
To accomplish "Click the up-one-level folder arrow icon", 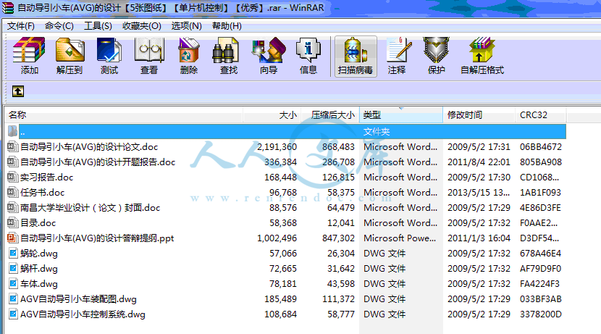I will click(x=18, y=91).
